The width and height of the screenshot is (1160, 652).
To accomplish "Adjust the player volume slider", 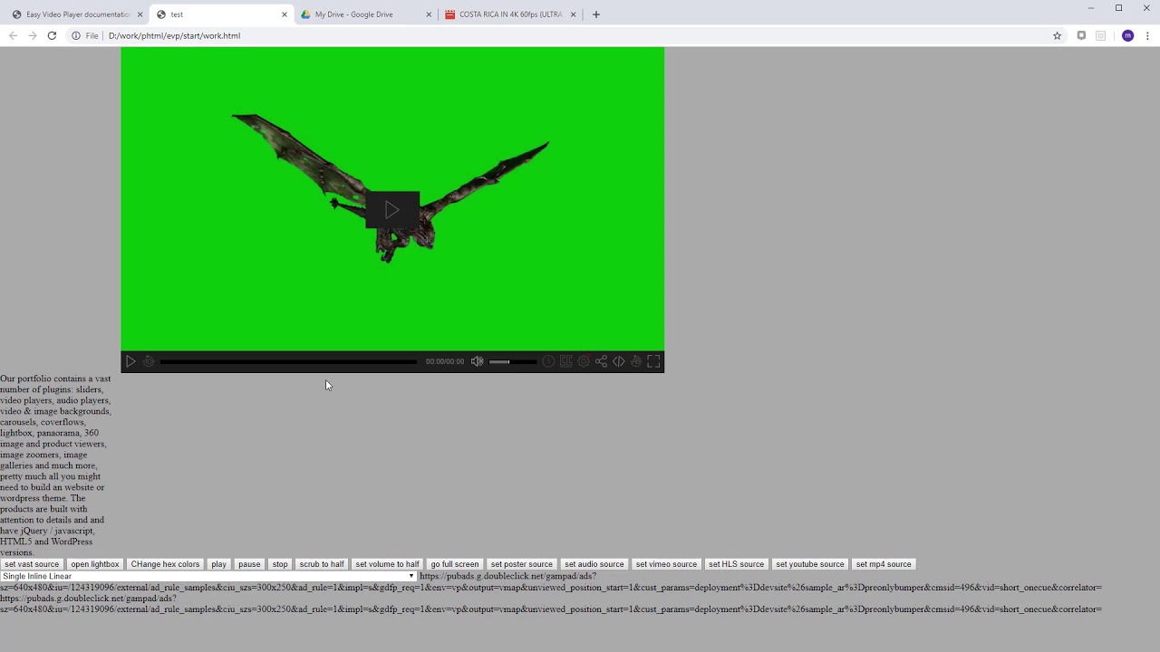I will pos(513,361).
